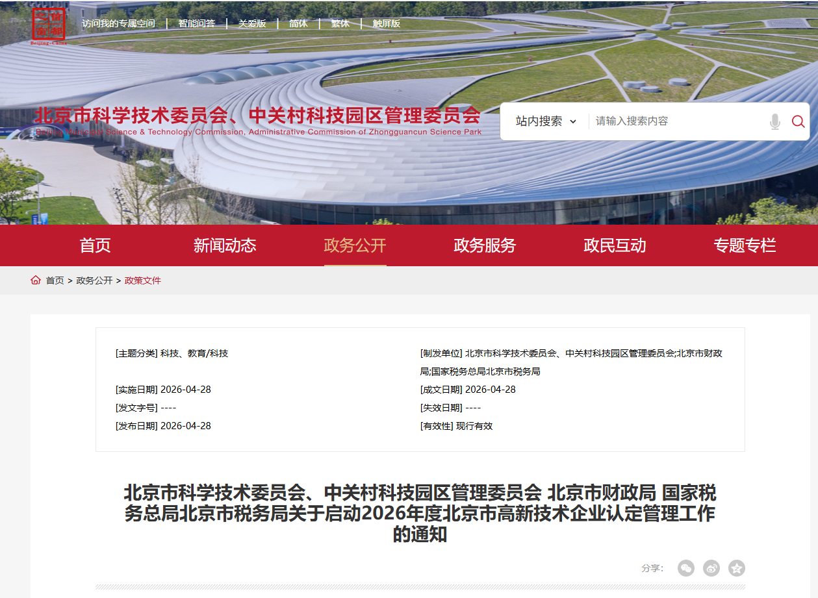Click the microphone voice search icon
The image size is (818, 598).
click(x=774, y=121)
